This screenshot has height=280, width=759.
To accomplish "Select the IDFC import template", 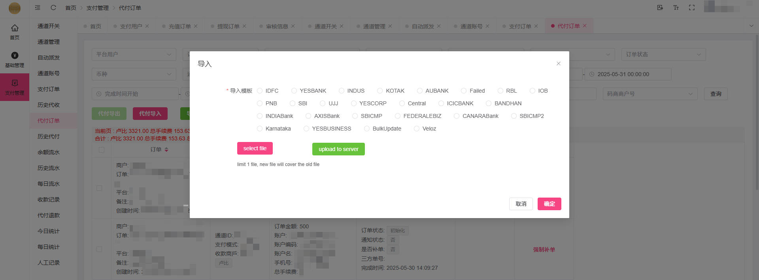I will pos(260,91).
